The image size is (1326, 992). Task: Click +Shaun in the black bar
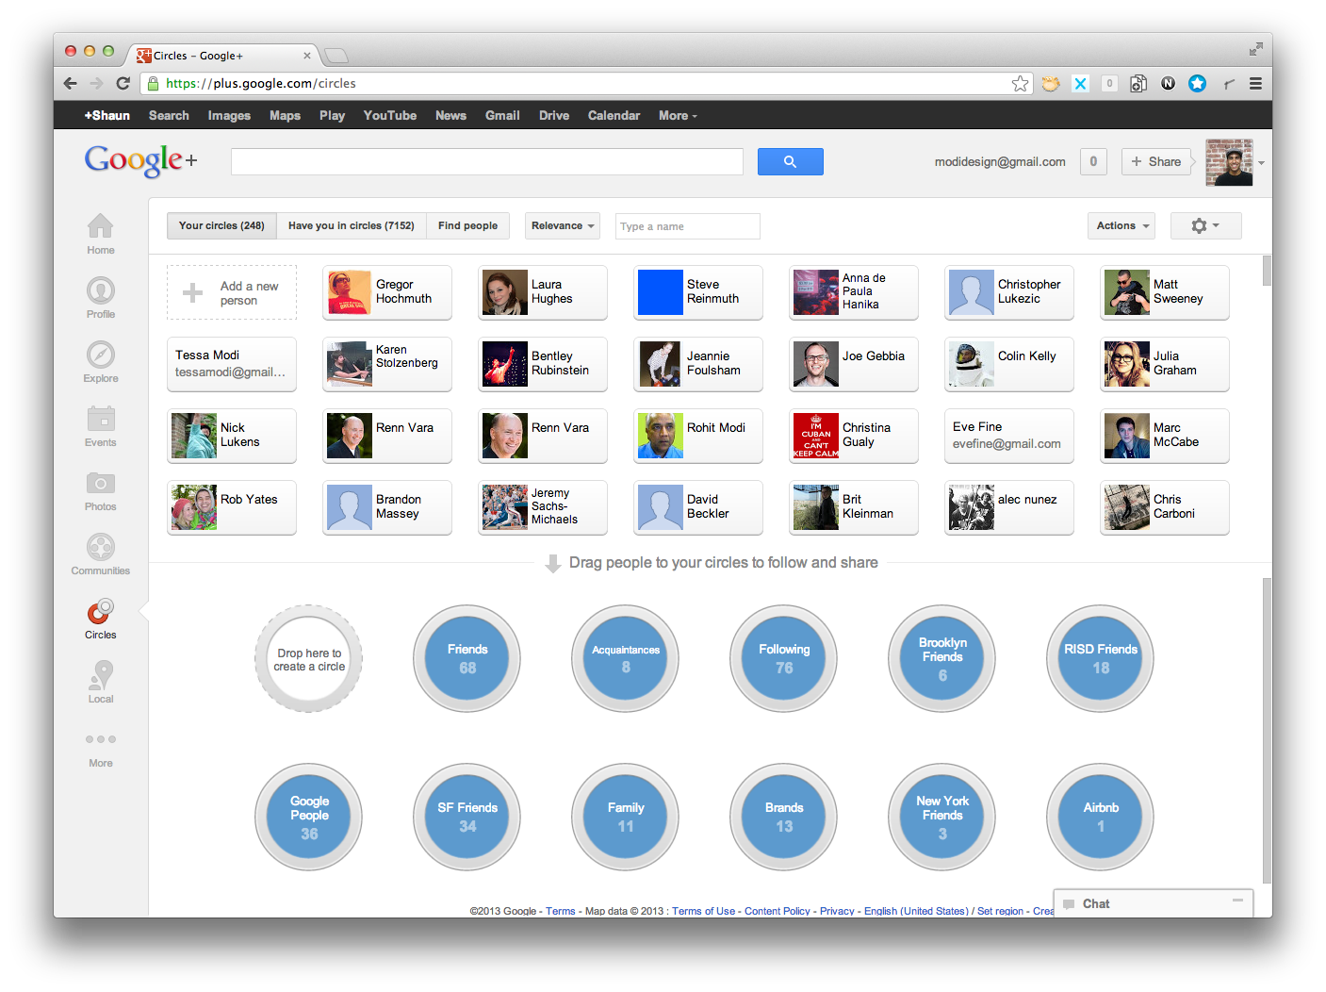pyautogui.click(x=107, y=116)
